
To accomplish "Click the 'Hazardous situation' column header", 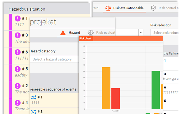I will point(27,9).
